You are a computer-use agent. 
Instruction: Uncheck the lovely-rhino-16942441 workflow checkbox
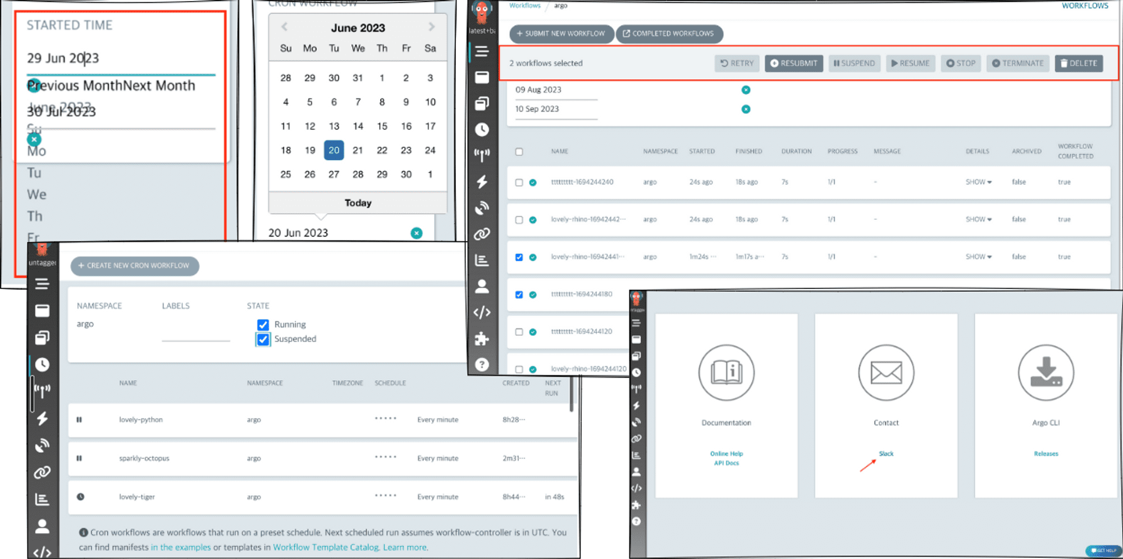[519, 257]
